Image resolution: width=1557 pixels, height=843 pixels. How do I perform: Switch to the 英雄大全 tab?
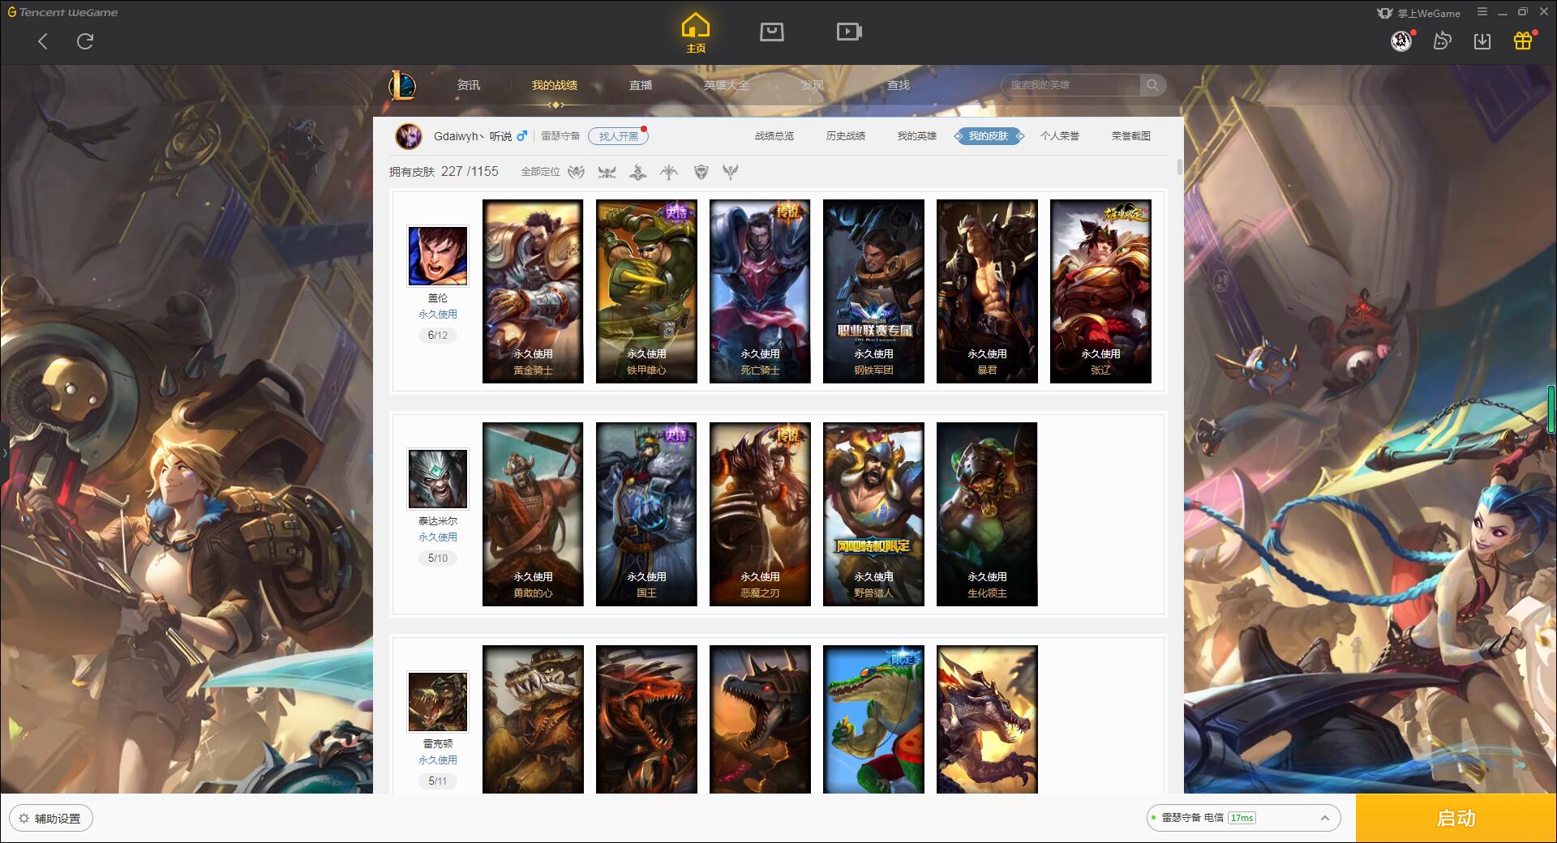point(727,85)
